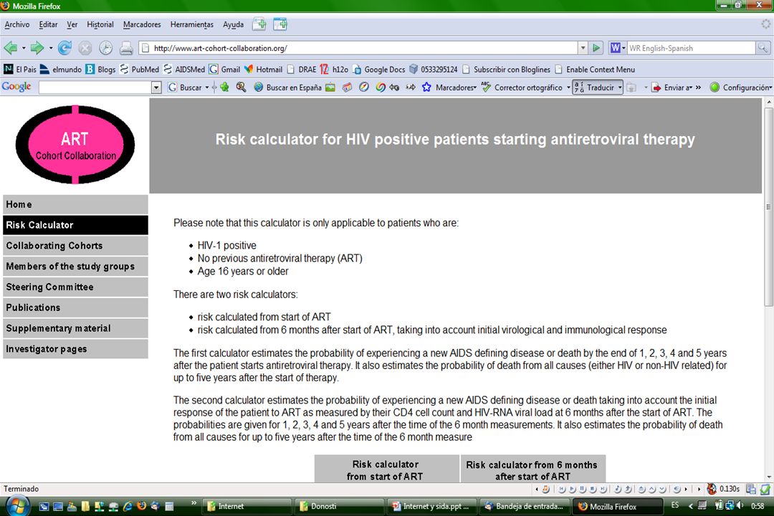Image resolution: width=774 pixels, height=516 pixels.
Task: Open the Configuración dropdown
Action: (740, 87)
